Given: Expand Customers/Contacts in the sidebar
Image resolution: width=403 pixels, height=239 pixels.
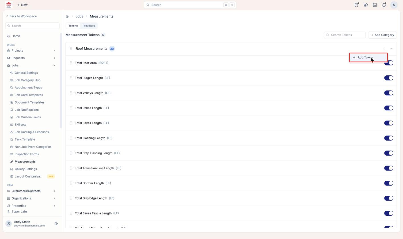Looking at the screenshot, I should pyautogui.click(x=54, y=191).
